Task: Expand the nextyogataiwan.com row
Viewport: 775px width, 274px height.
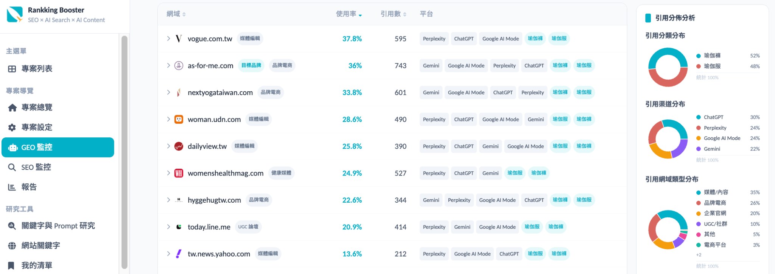Action: (x=168, y=92)
